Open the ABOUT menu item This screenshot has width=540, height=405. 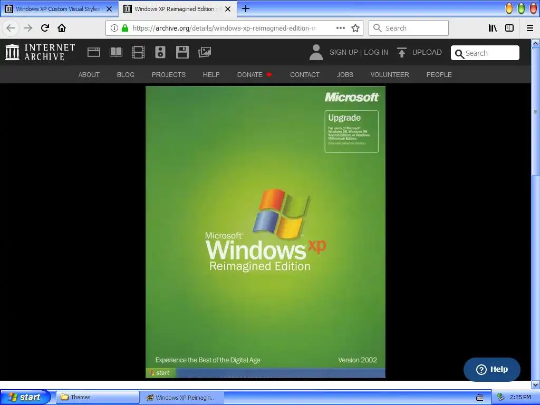(x=89, y=75)
